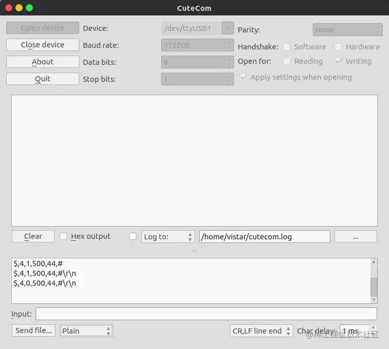This screenshot has width=389, height=349.
Task: Select history entry $,4,0,500,44,#\r\n
Action: pos(45,283)
